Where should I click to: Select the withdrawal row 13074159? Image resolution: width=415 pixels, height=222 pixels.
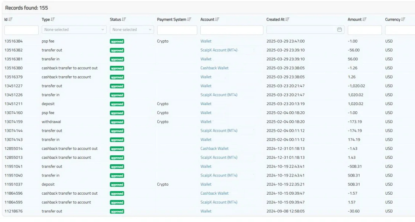coord(51,122)
